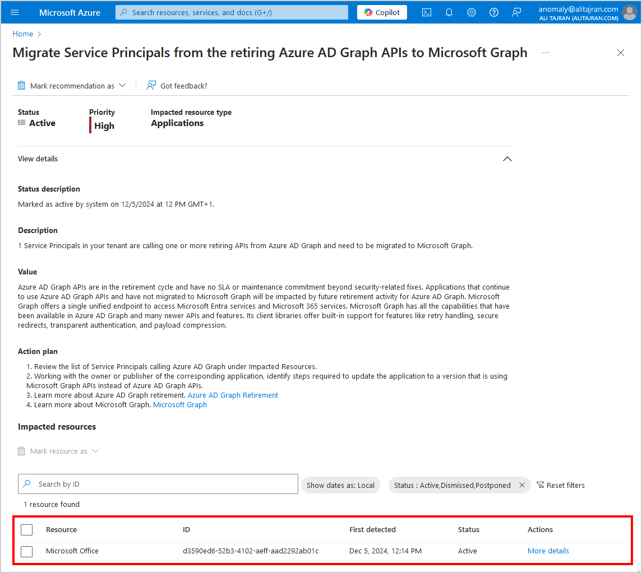The width and height of the screenshot is (642, 573).
Task: Sort by the ID column header
Action: coord(186,530)
